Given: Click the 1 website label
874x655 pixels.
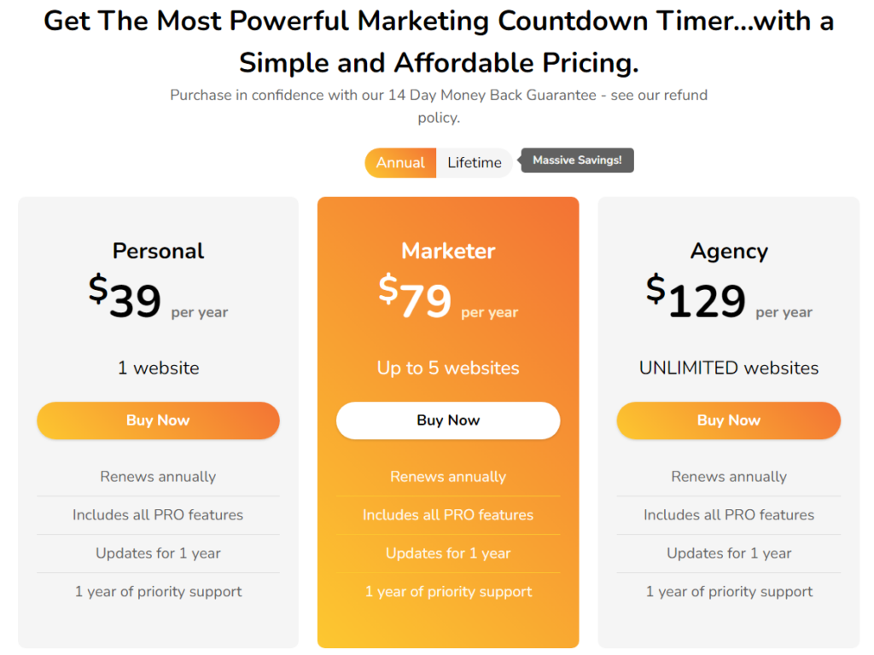Looking at the screenshot, I should pyautogui.click(x=158, y=368).
